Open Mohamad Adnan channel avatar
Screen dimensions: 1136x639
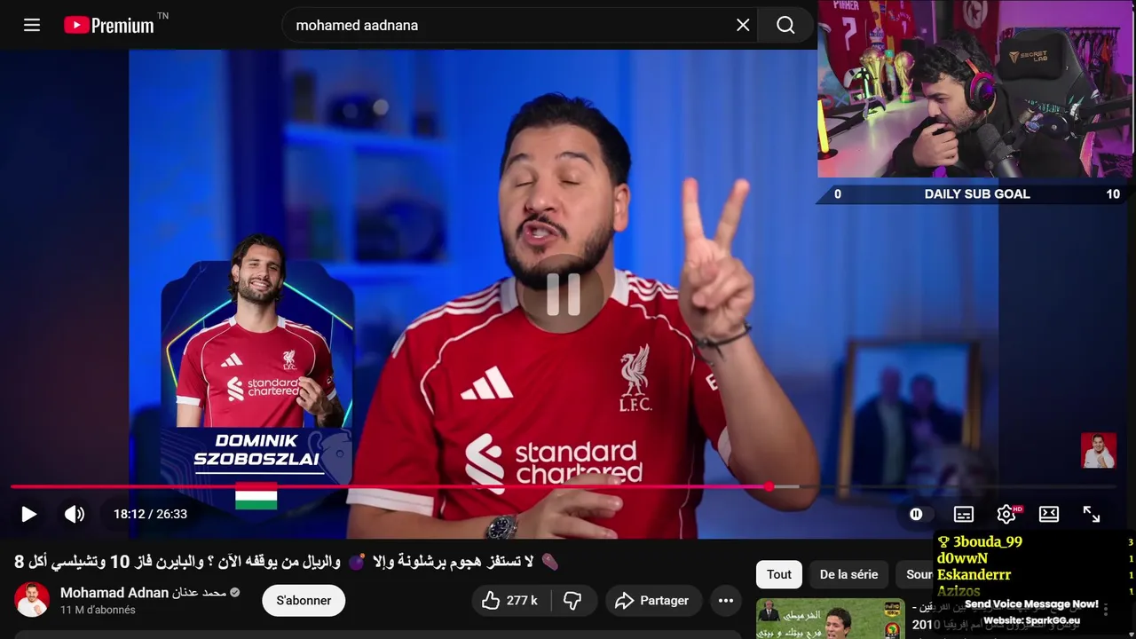[x=32, y=600]
